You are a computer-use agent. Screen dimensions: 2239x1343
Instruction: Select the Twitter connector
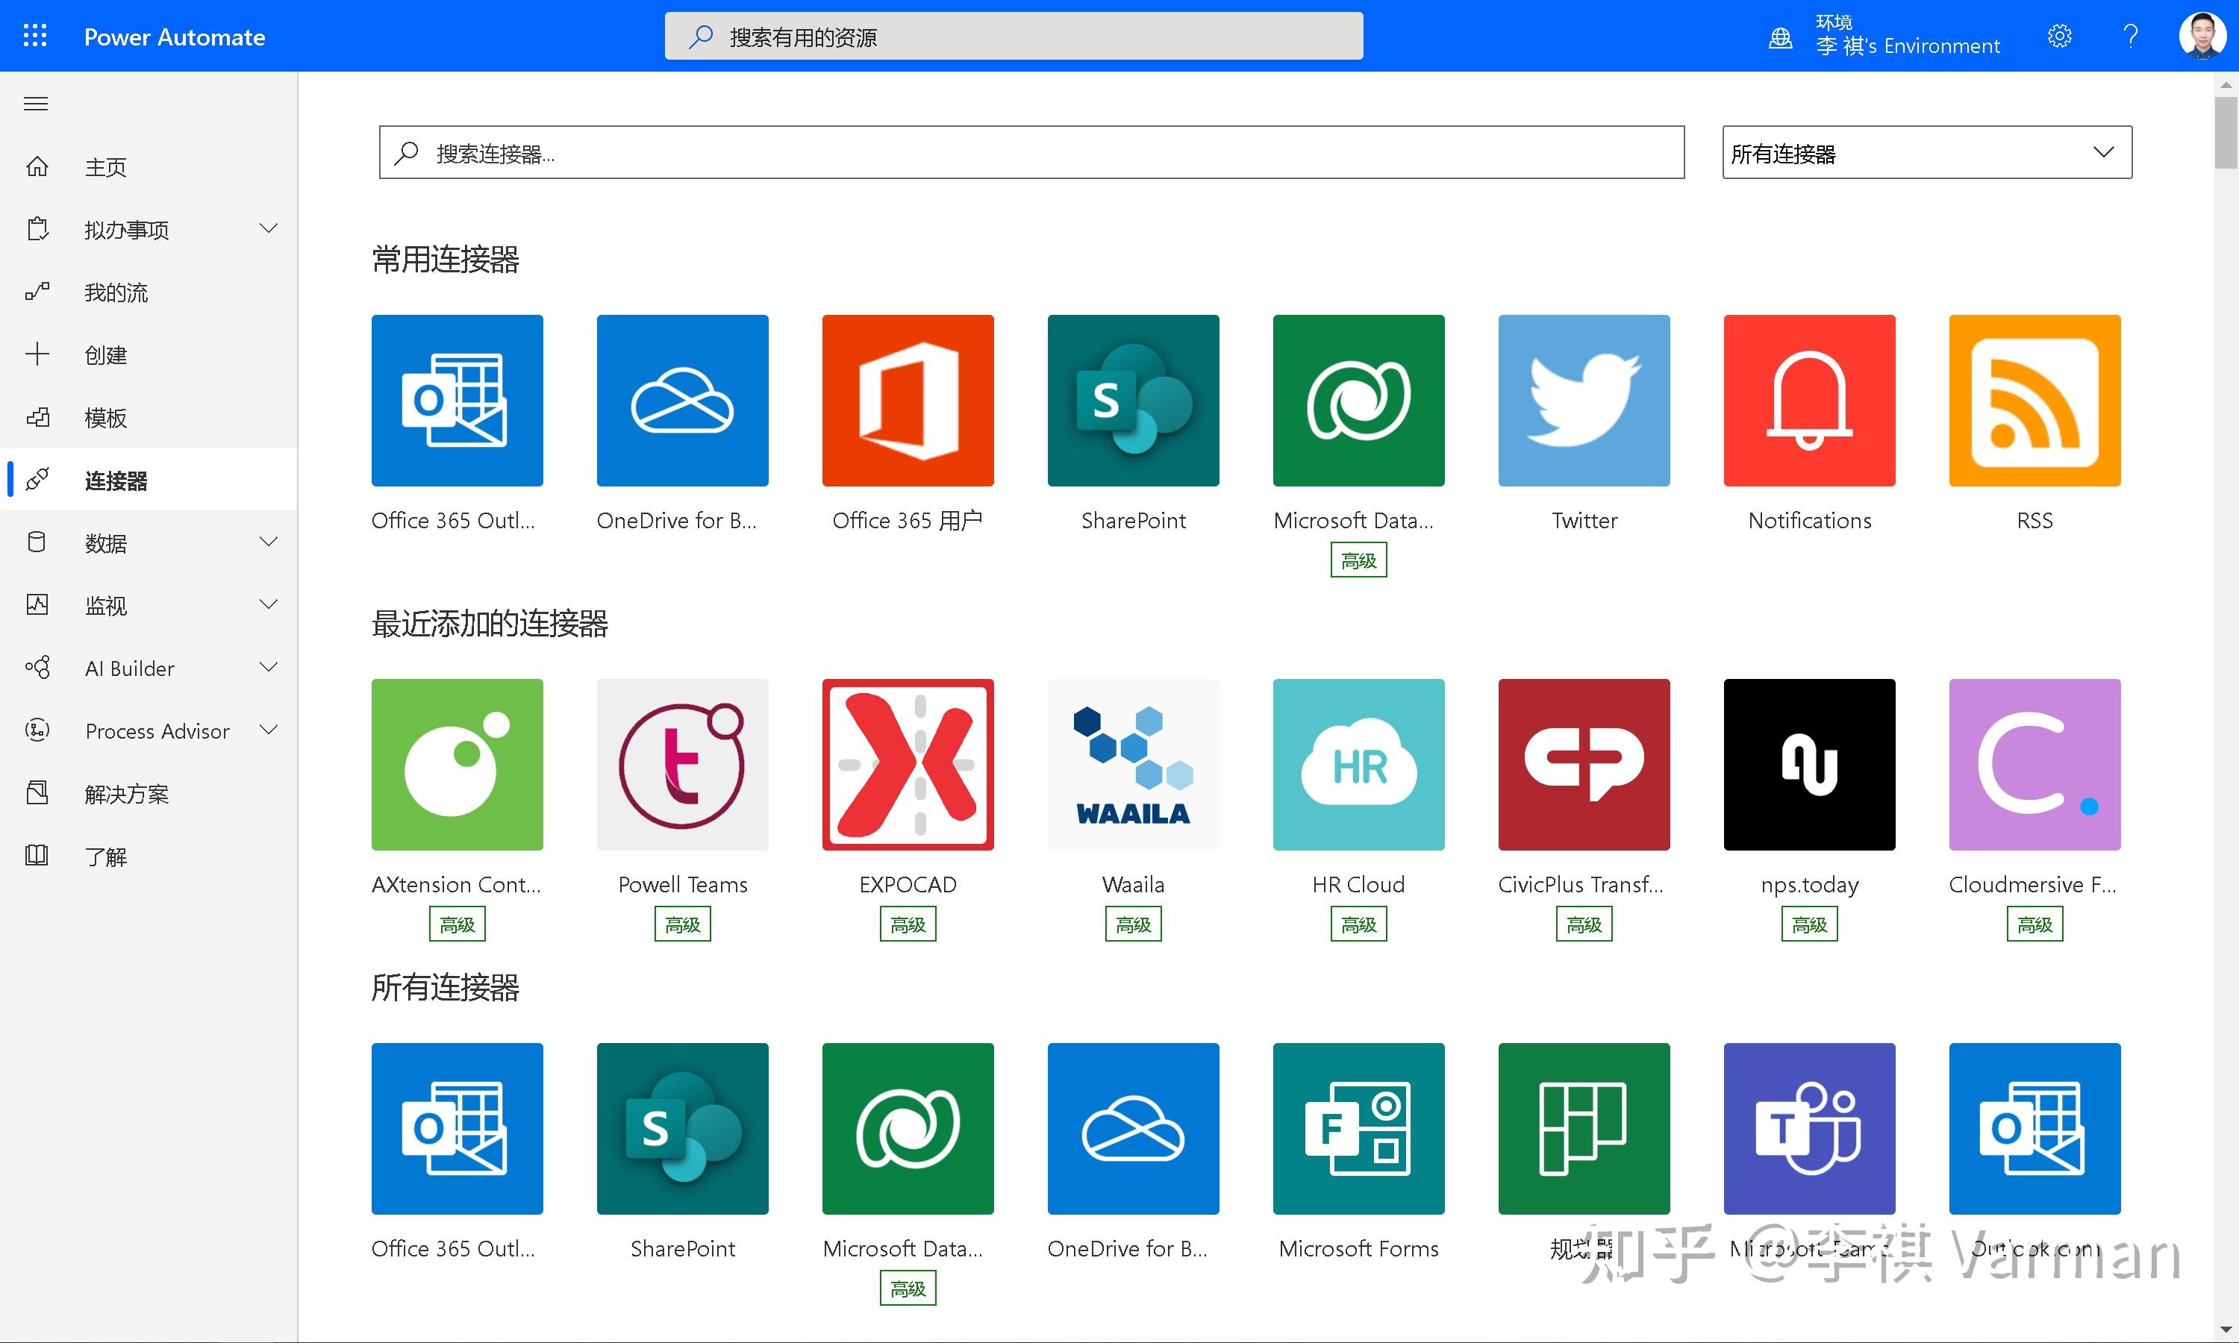(1583, 399)
